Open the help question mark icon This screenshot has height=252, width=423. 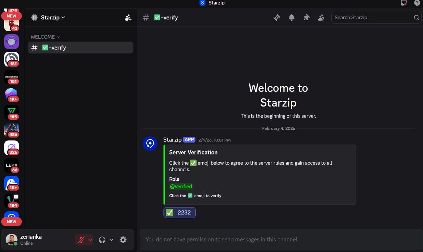[417, 3]
